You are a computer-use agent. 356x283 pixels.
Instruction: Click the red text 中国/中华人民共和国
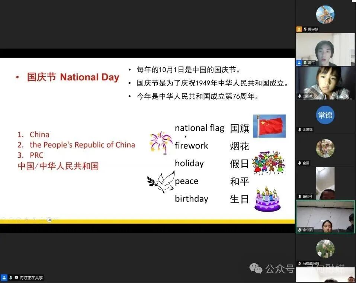point(58,166)
